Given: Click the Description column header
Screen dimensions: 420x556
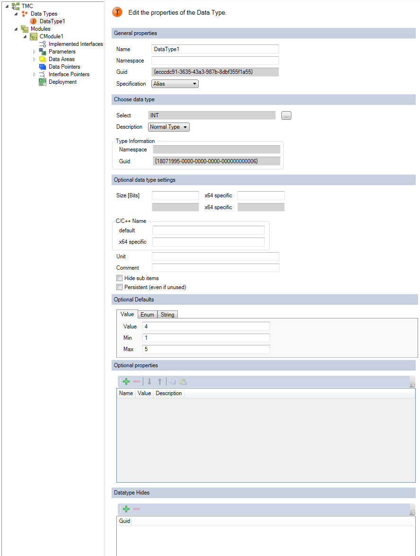Looking at the screenshot, I should 169,393.
